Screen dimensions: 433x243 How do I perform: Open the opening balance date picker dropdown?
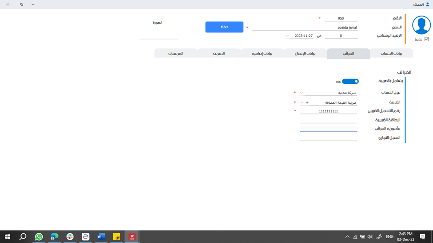click(287, 36)
